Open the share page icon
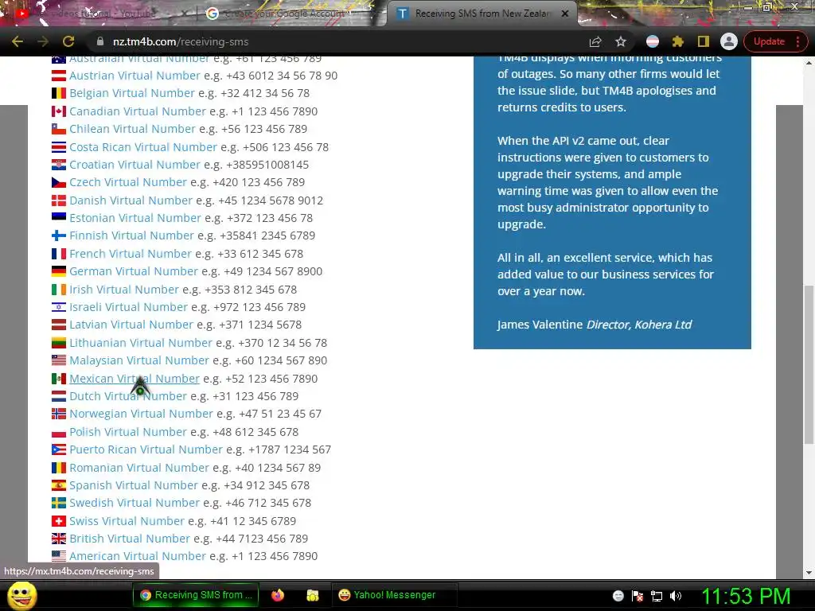This screenshot has height=611, width=815. (595, 41)
